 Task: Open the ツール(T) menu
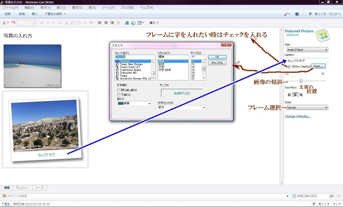point(108,8)
